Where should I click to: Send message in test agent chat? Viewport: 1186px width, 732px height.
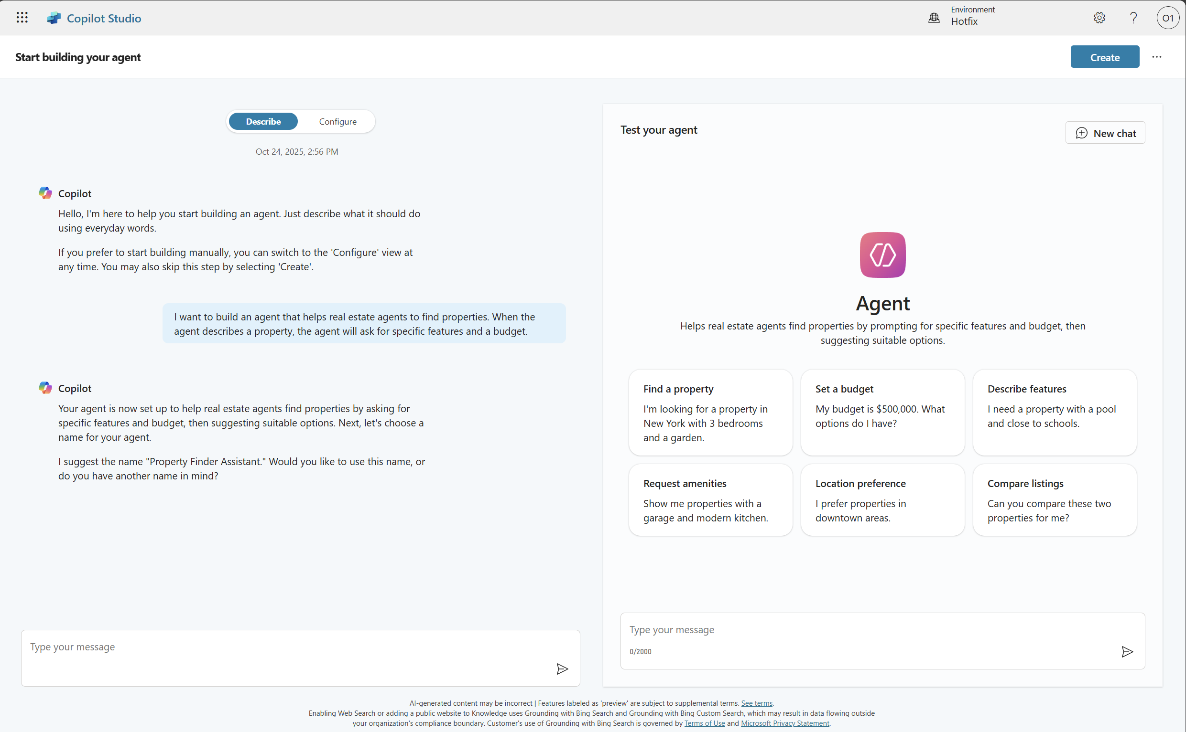coord(1127,652)
